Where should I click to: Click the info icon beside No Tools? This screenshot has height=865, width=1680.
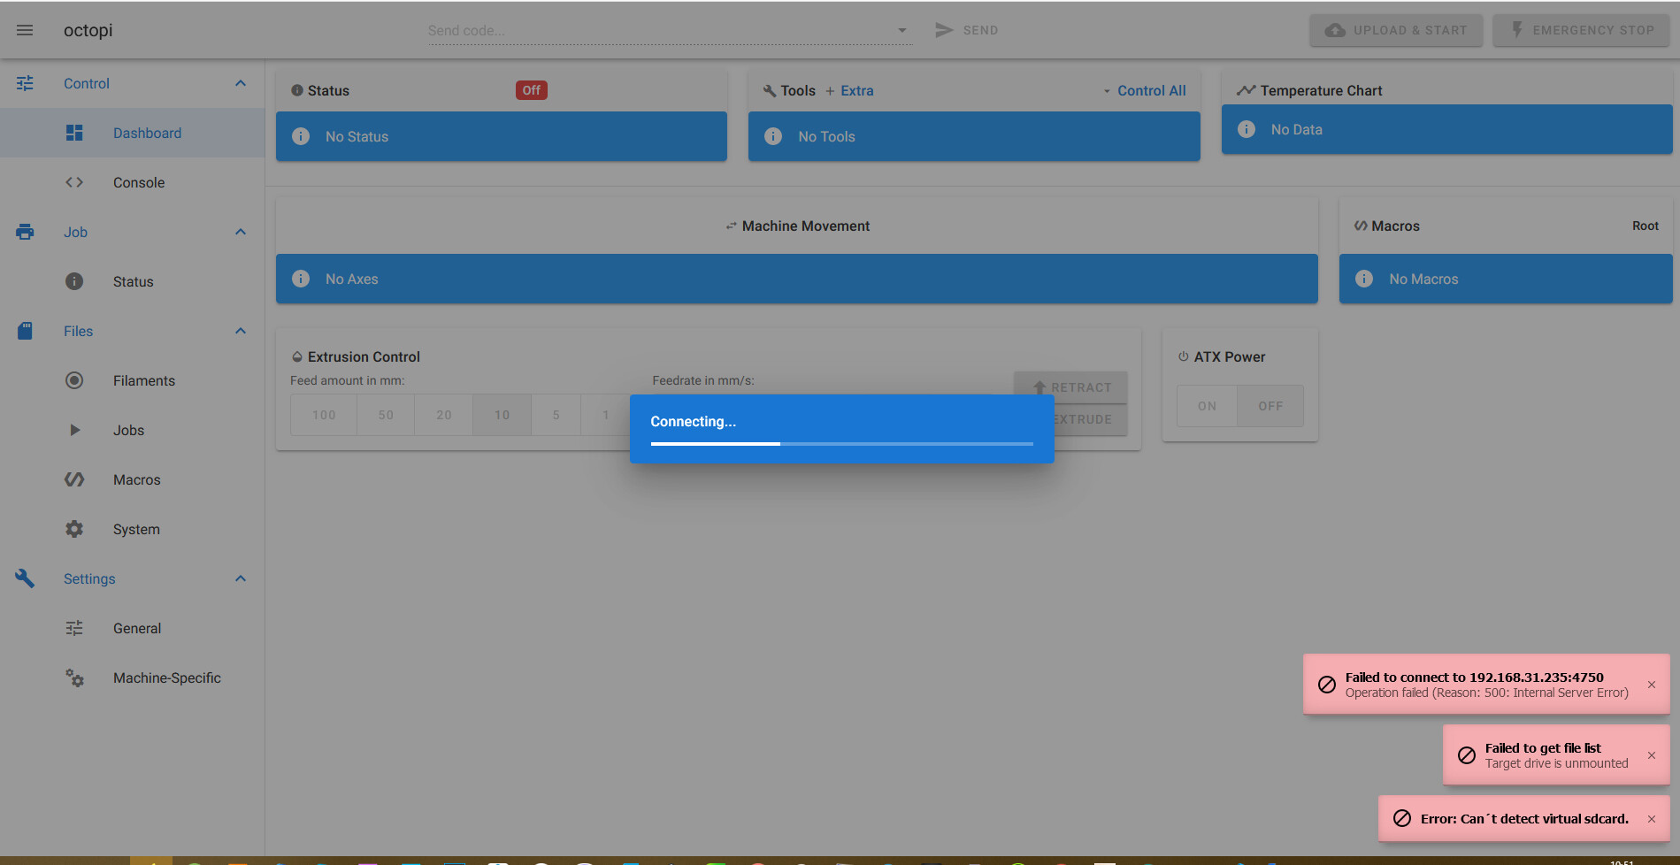pos(773,136)
